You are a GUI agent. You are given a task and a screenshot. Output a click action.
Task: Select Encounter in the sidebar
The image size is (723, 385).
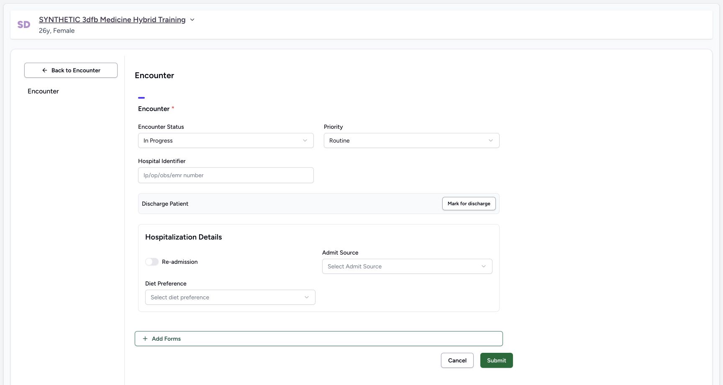click(43, 91)
